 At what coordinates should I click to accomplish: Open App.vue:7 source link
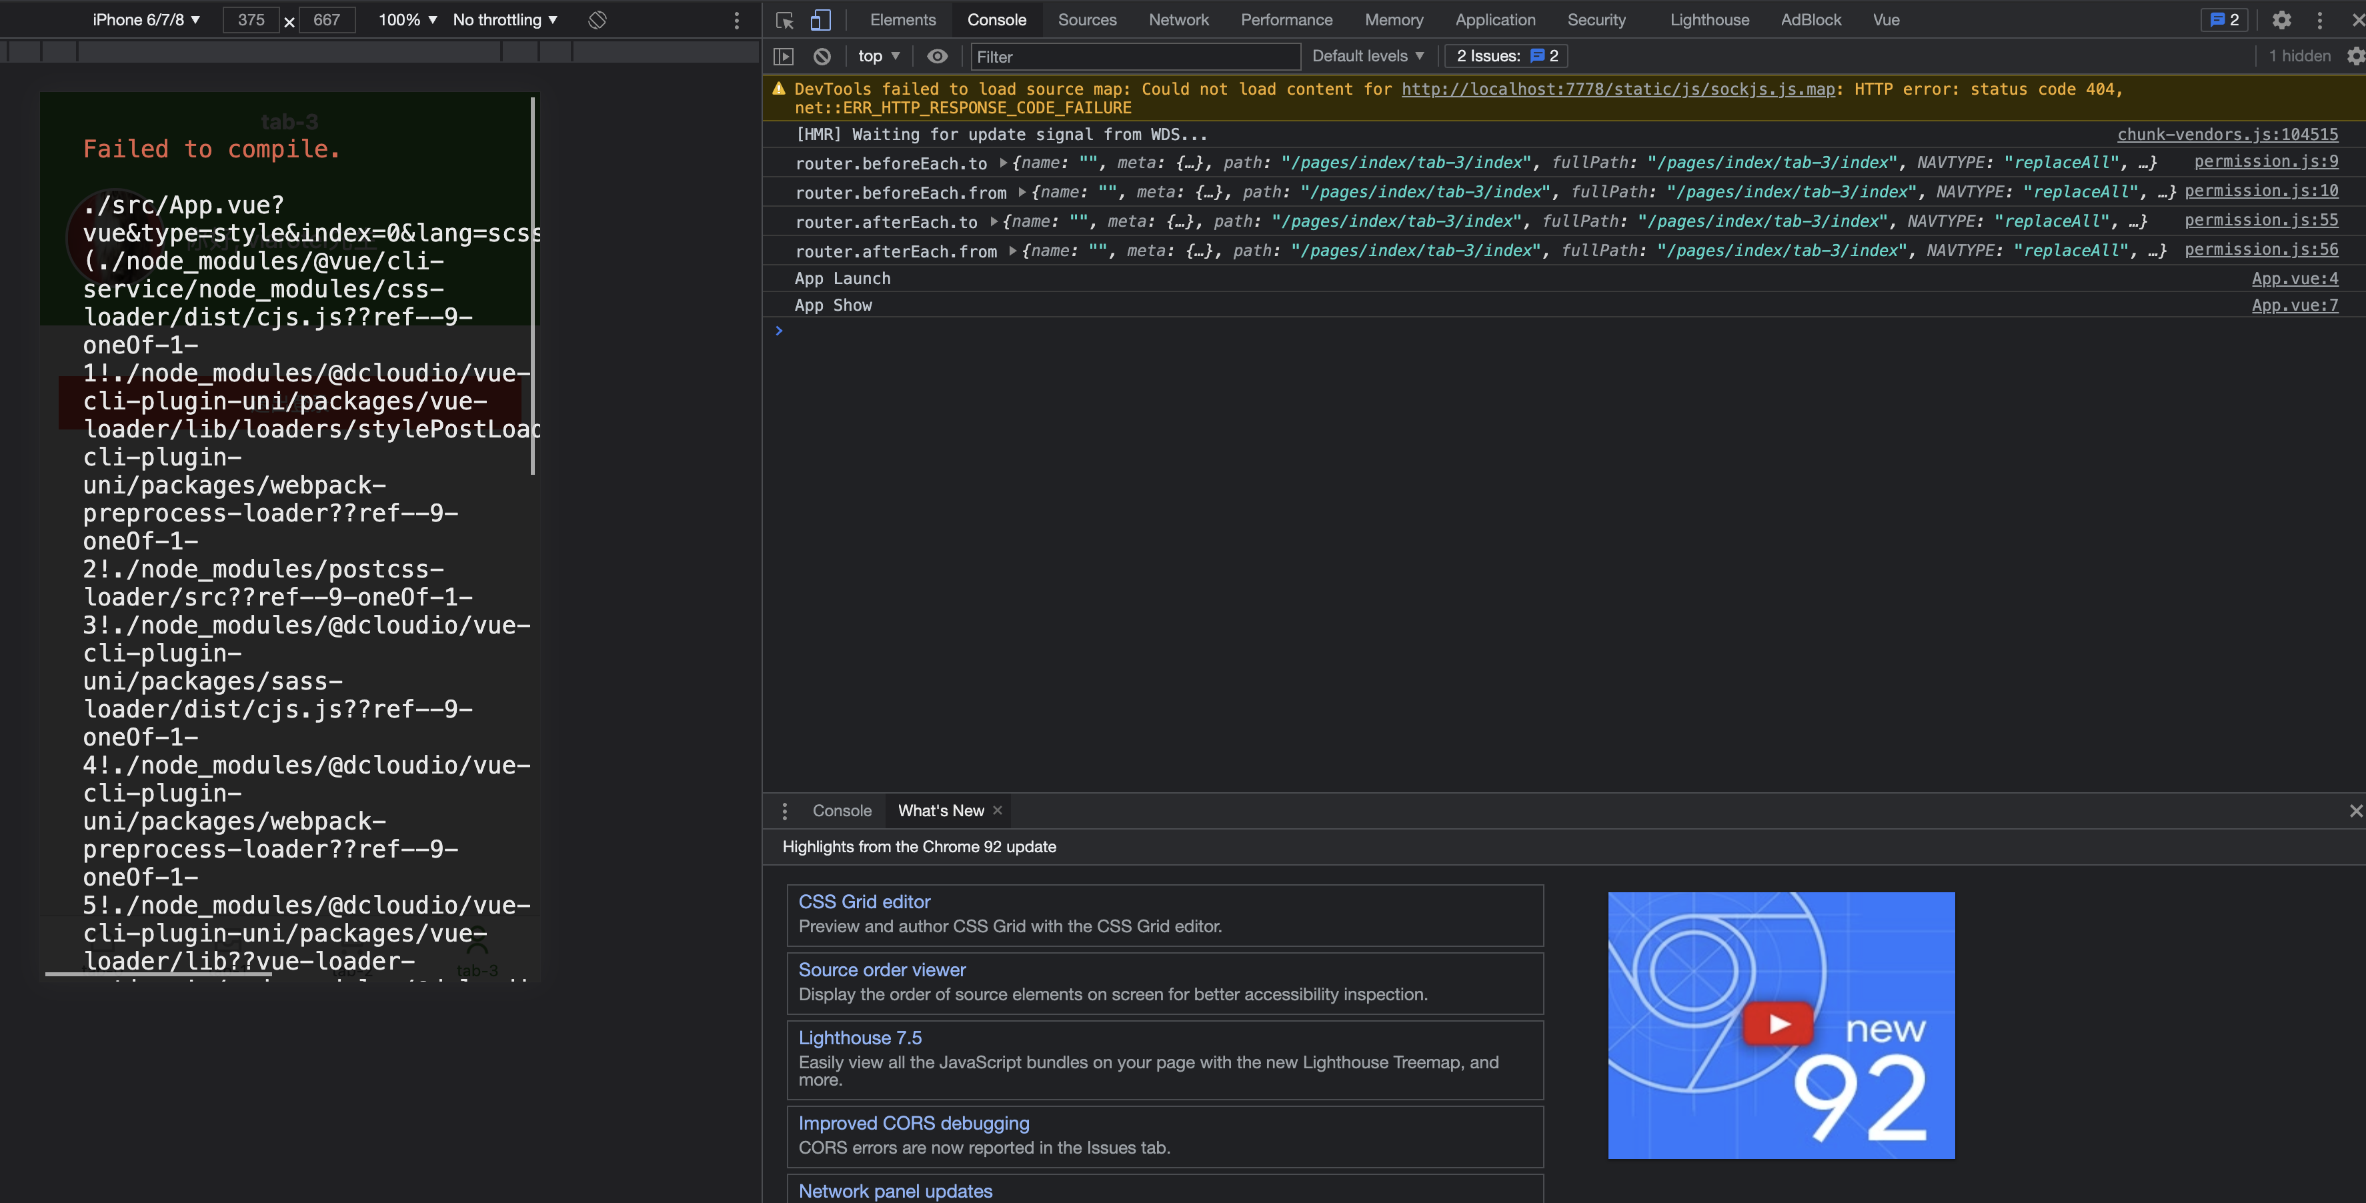[x=2295, y=305]
